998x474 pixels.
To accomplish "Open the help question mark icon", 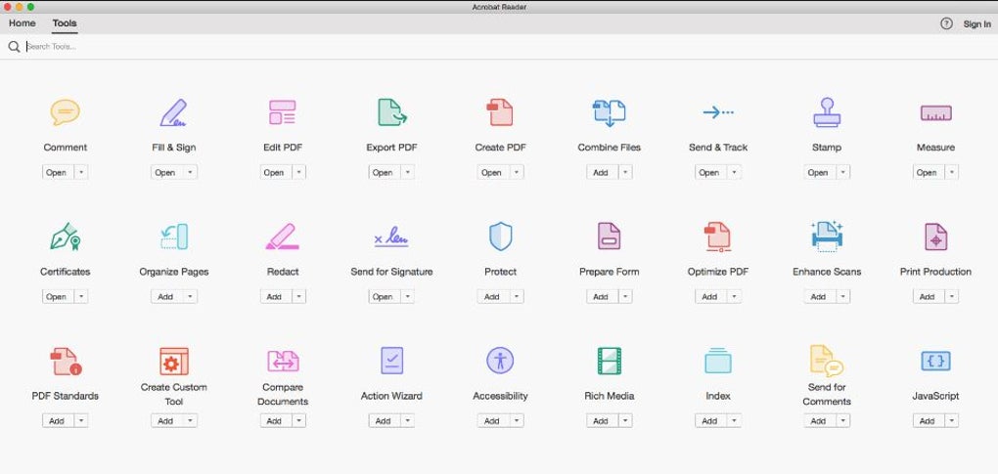I will 946,24.
